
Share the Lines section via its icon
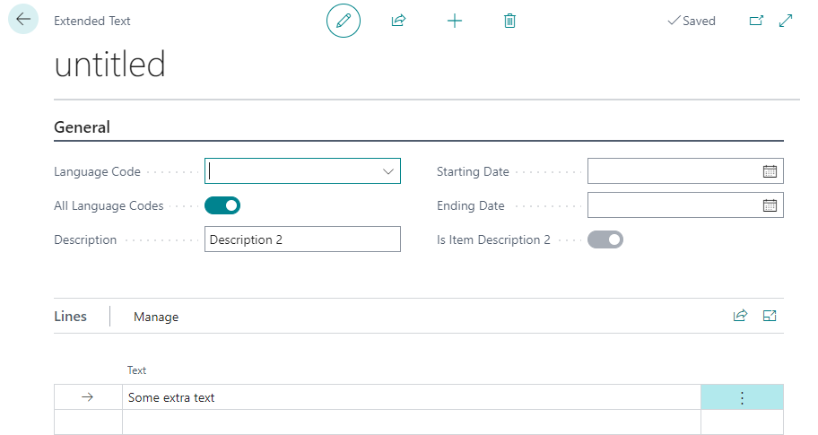coord(740,316)
